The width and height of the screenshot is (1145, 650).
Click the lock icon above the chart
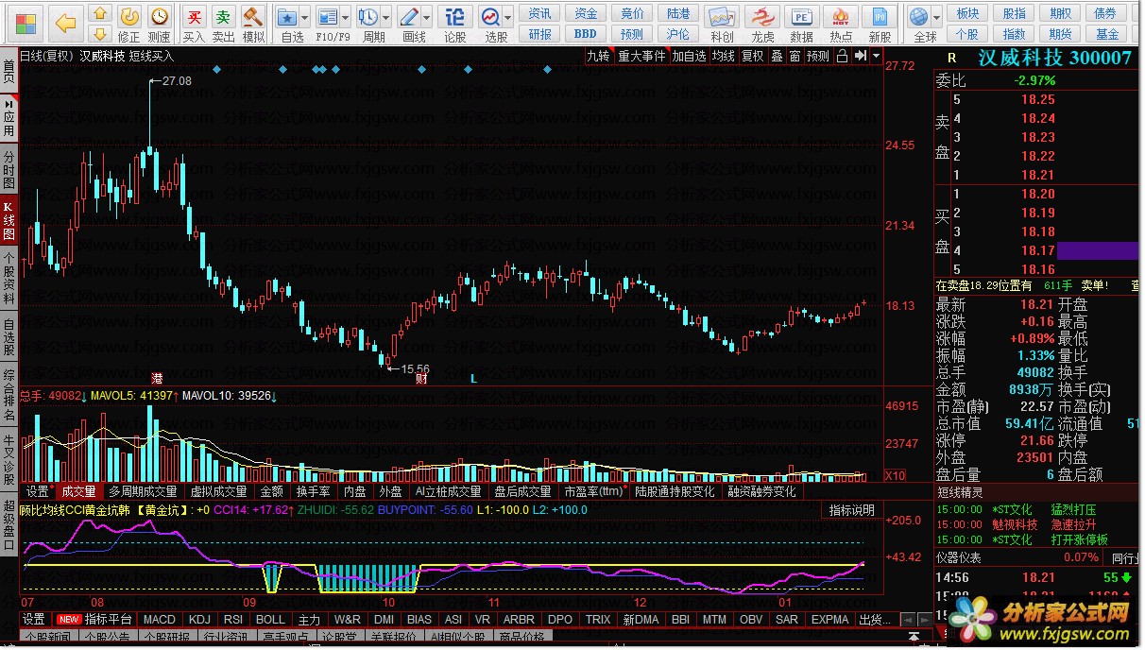point(844,56)
